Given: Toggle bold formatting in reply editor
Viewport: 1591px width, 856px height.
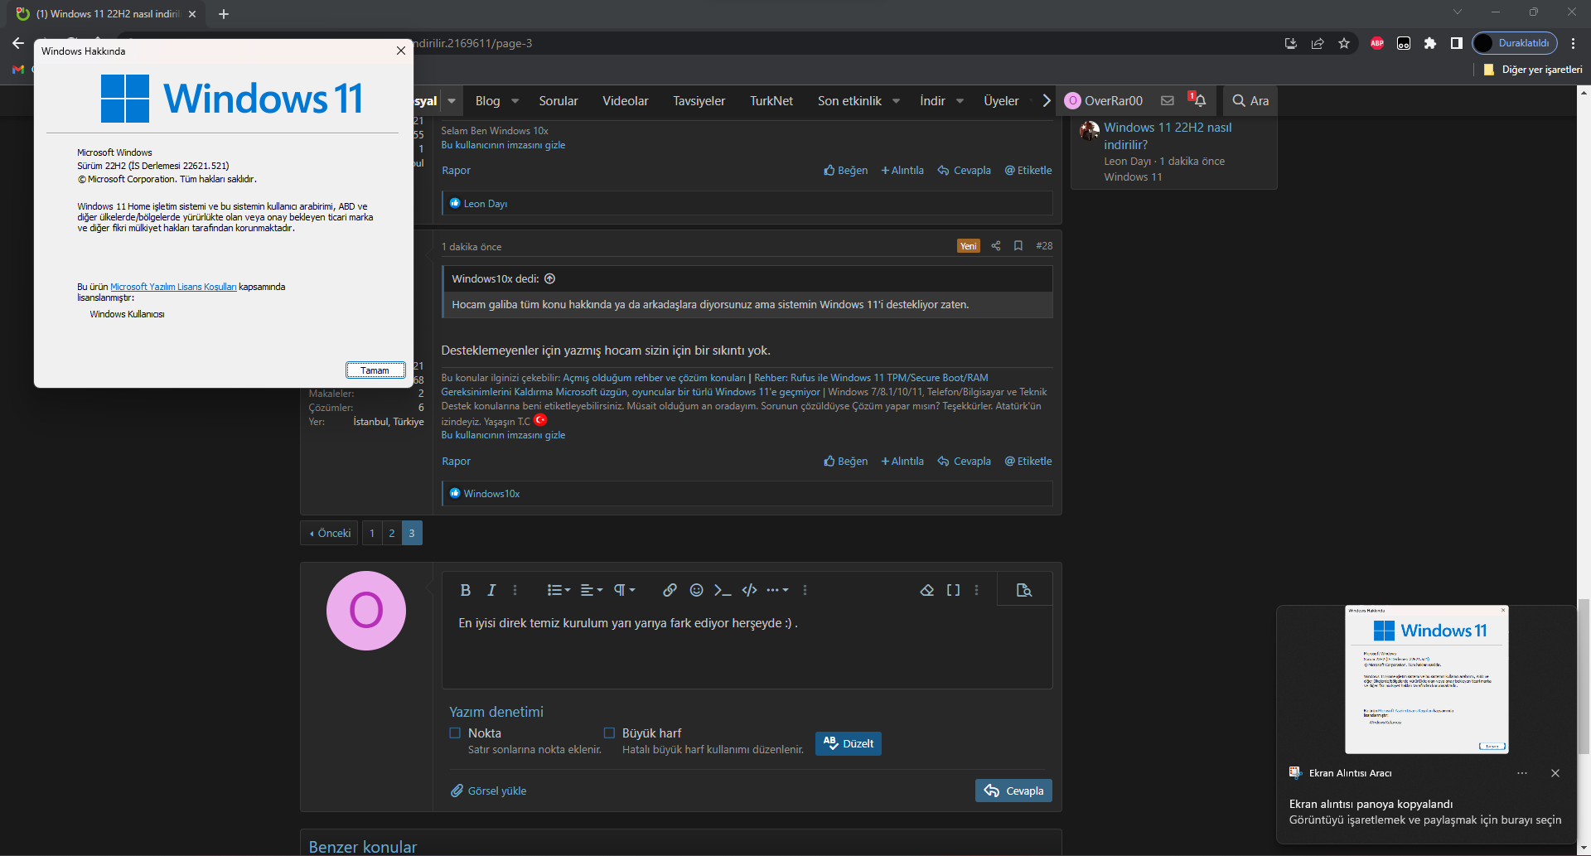Looking at the screenshot, I should 465,590.
